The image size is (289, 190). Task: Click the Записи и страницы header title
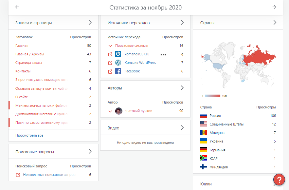[x=33, y=23]
